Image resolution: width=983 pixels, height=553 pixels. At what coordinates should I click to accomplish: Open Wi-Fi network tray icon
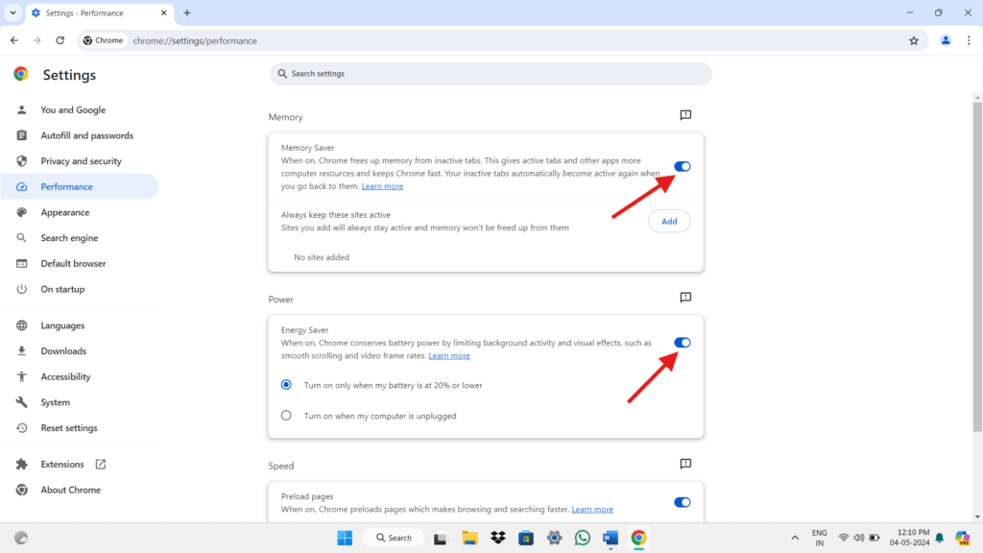pos(844,538)
